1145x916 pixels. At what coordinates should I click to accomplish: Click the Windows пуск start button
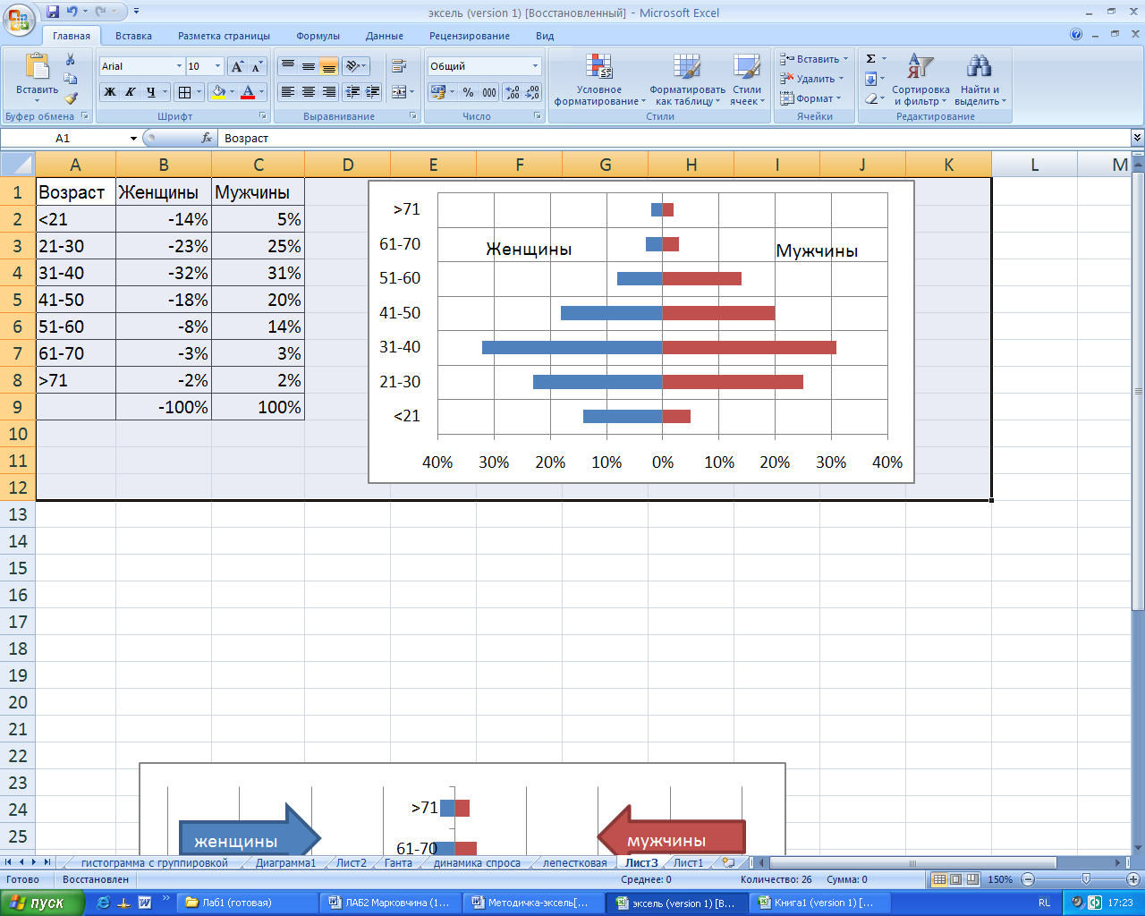click(43, 903)
